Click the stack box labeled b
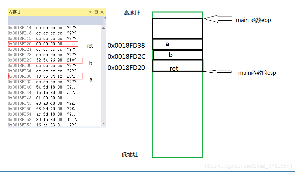 coord(178,55)
